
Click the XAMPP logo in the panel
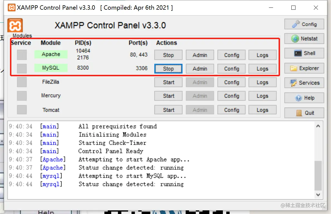(x=15, y=26)
